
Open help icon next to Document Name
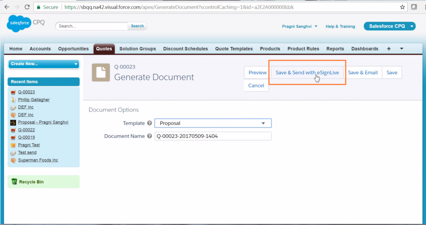(x=149, y=136)
